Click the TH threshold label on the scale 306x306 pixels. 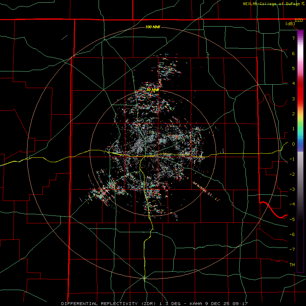tap(292, 265)
